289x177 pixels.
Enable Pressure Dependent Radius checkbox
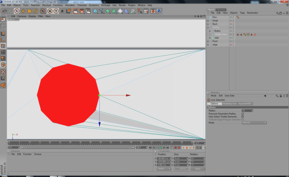pos(242,114)
